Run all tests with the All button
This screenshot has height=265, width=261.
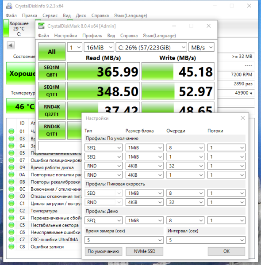(x=52, y=52)
